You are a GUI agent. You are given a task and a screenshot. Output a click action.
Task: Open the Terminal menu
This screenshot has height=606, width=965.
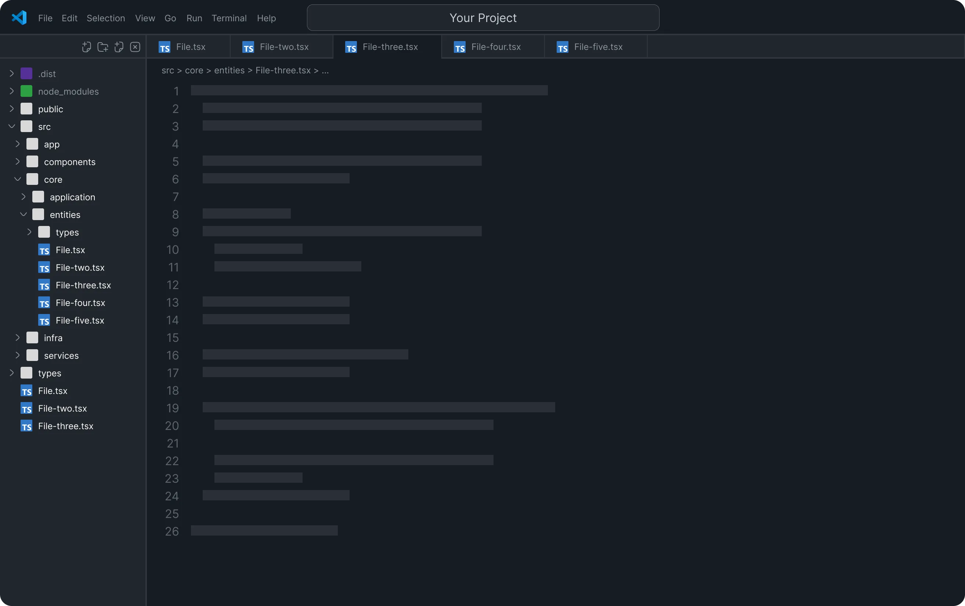(x=229, y=18)
